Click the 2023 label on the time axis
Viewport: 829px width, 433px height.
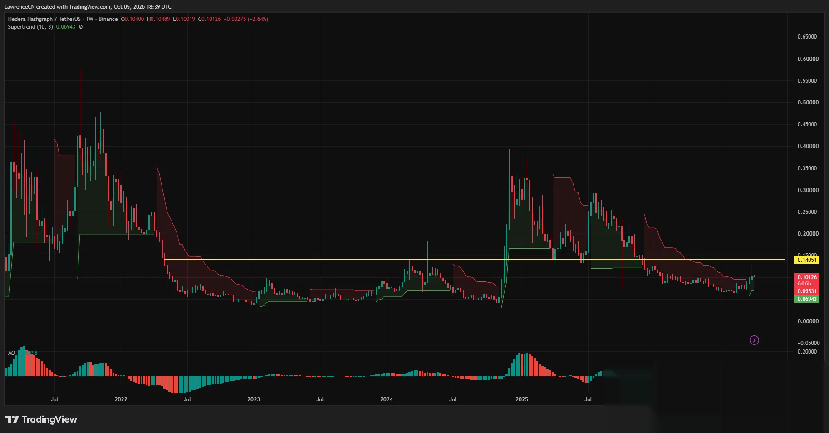[254, 399]
